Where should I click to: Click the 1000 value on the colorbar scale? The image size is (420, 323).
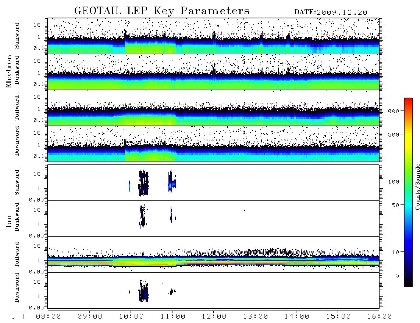click(392, 111)
